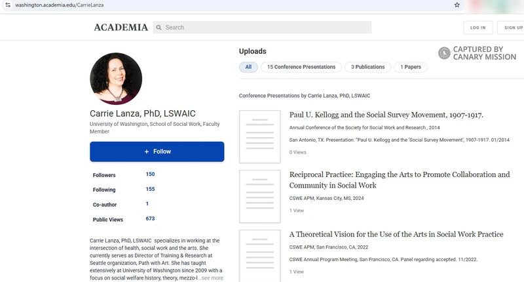Open the Academia logo home link
The width and height of the screenshot is (524, 282).
121,28
